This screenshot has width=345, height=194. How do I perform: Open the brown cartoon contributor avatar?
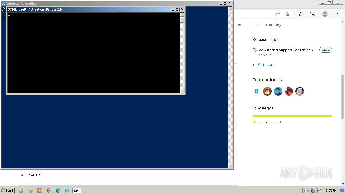pos(267,91)
